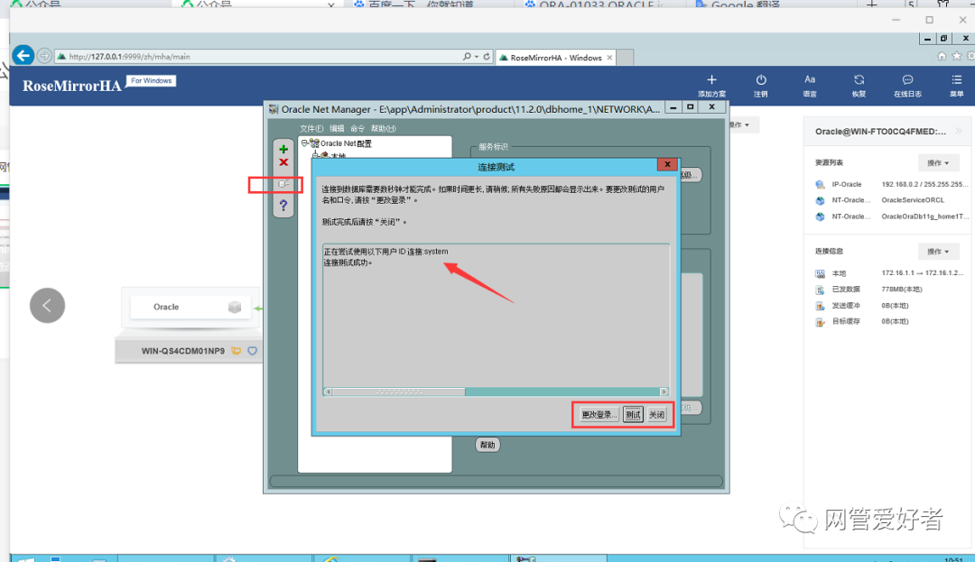
Task: Select the Oracle Net配置 tree root
Action: click(x=346, y=143)
